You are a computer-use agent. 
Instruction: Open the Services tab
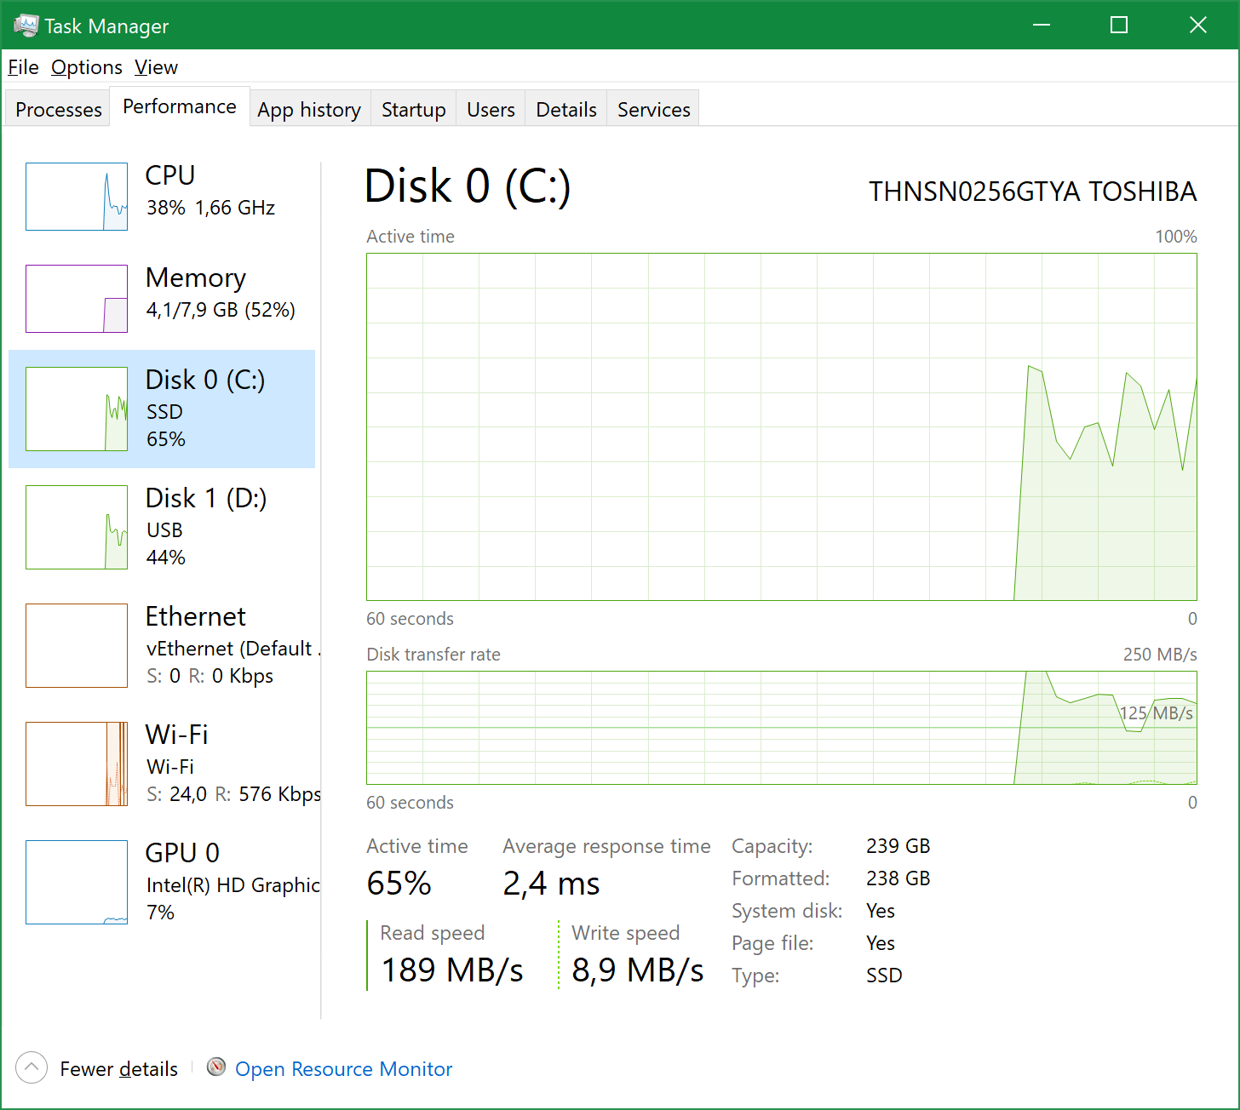[x=653, y=110]
